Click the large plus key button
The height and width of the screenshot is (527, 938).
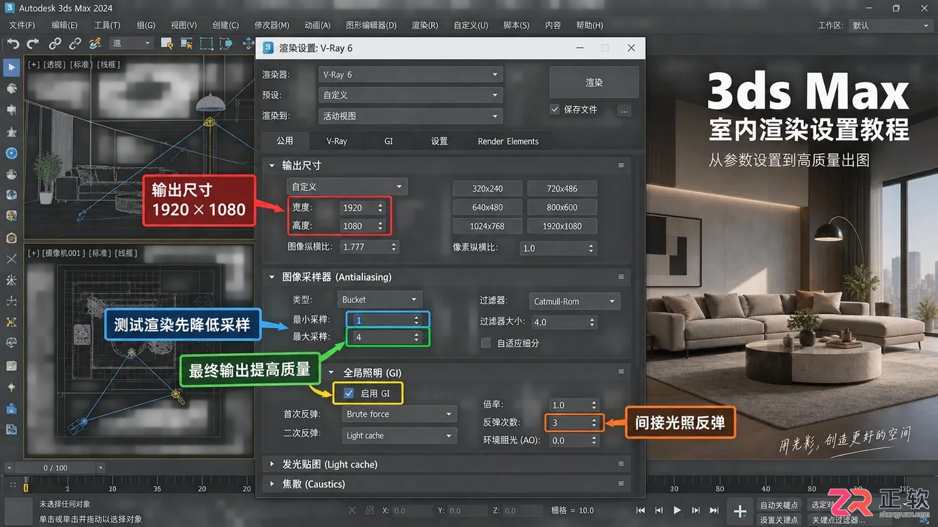tap(740, 512)
